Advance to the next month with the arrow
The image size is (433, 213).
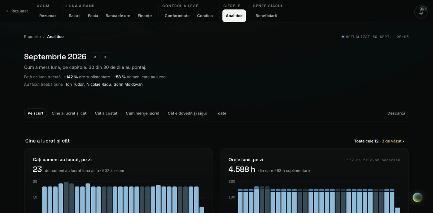(x=105, y=57)
